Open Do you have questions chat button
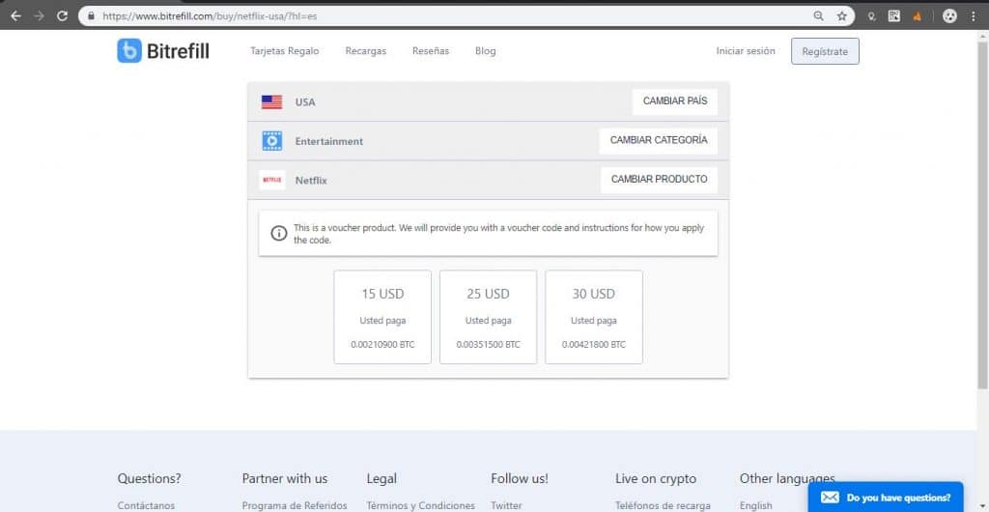Viewport: 989px width, 512px height. (x=886, y=498)
